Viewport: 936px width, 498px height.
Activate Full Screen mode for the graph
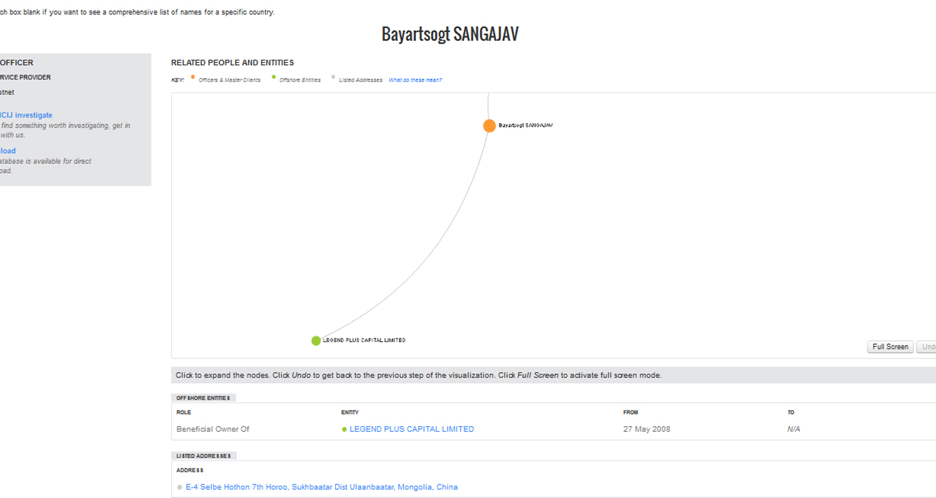890,347
